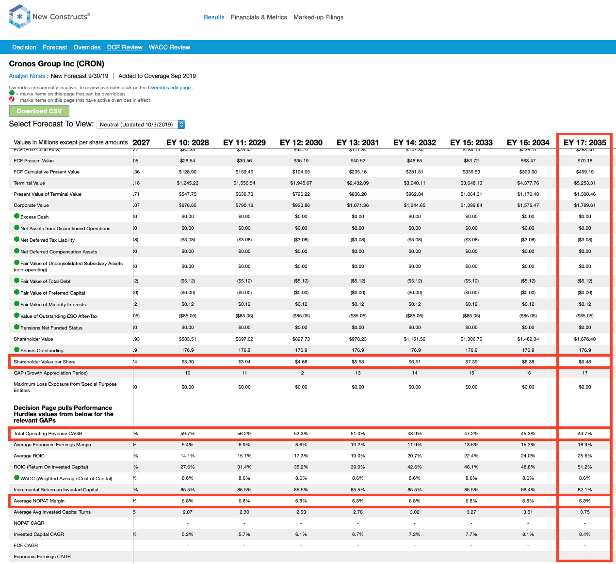Click the EY 15: 2033 column header
Image resolution: width=616 pixels, height=564 pixels.
(x=471, y=142)
